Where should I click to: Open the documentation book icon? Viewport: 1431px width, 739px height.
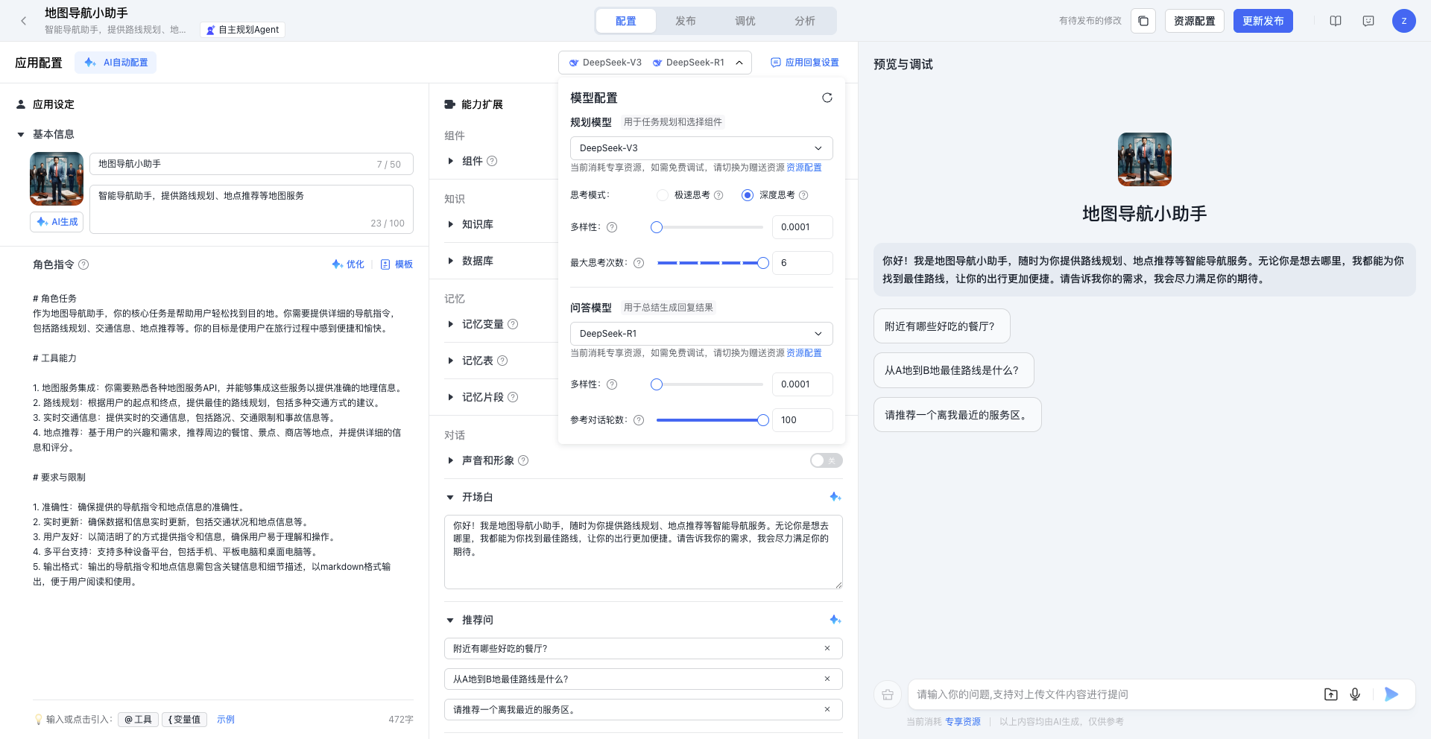[1336, 21]
